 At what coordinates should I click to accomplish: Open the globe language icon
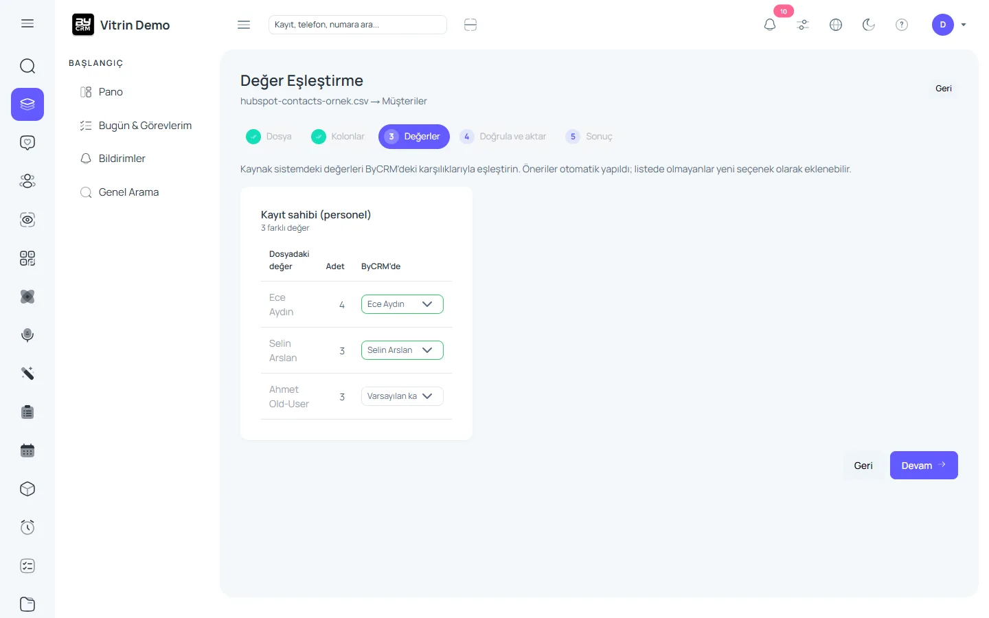coord(836,25)
